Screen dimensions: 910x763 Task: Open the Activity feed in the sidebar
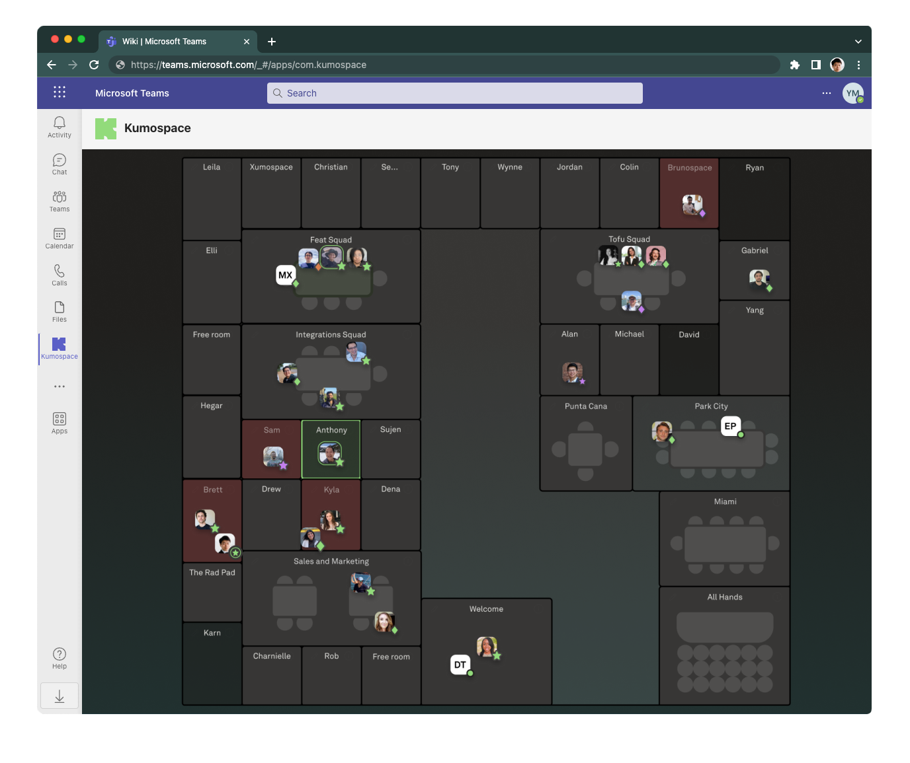click(x=59, y=127)
